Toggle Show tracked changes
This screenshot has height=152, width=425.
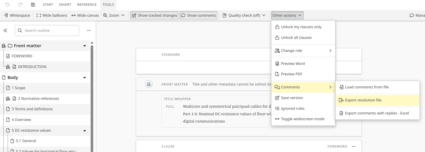154,15
